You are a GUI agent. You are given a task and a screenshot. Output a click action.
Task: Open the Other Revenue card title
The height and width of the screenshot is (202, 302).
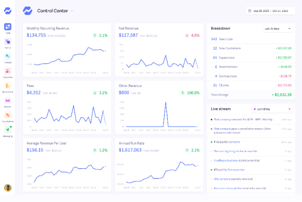point(130,86)
